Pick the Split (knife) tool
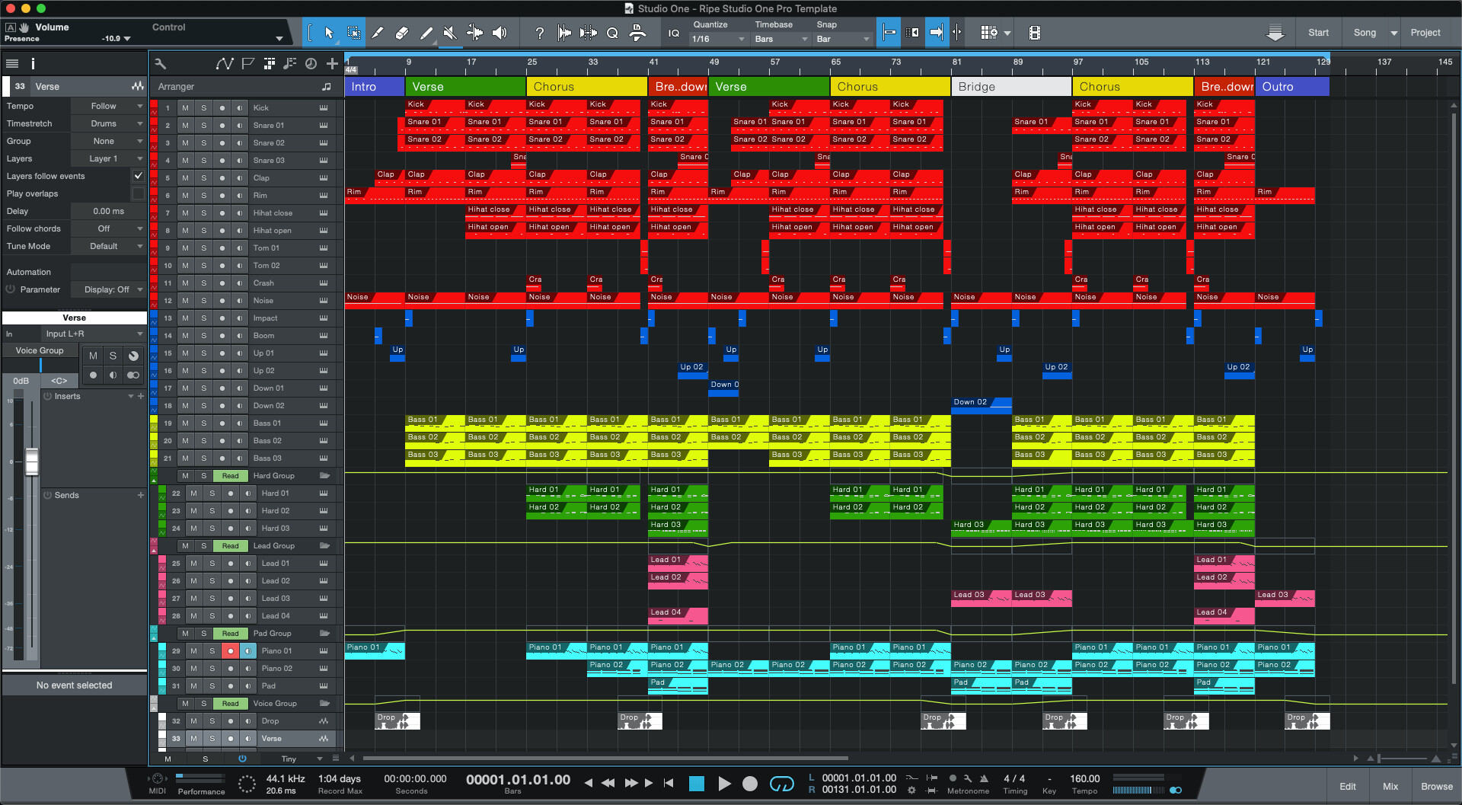Image resolution: width=1462 pixels, height=805 pixels. (x=378, y=33)
